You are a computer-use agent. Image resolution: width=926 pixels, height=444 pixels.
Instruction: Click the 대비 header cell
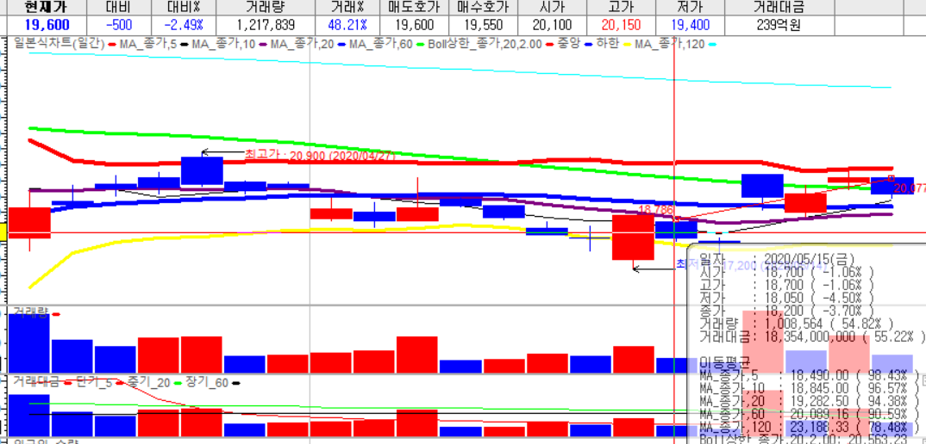point(119,8)
